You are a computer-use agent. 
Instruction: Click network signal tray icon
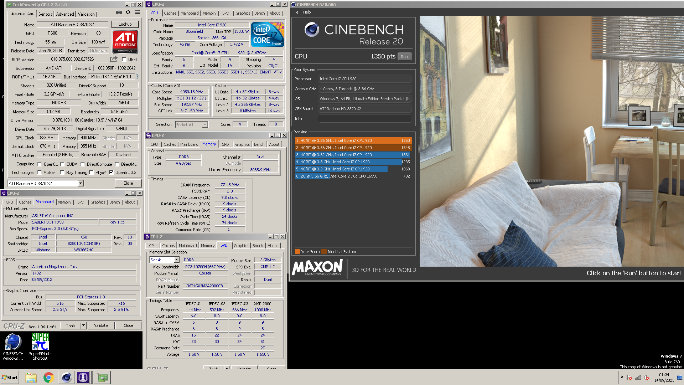(638, 378)
